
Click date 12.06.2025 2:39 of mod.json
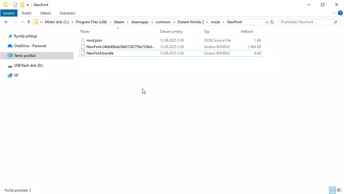click(x=172, y=40)
